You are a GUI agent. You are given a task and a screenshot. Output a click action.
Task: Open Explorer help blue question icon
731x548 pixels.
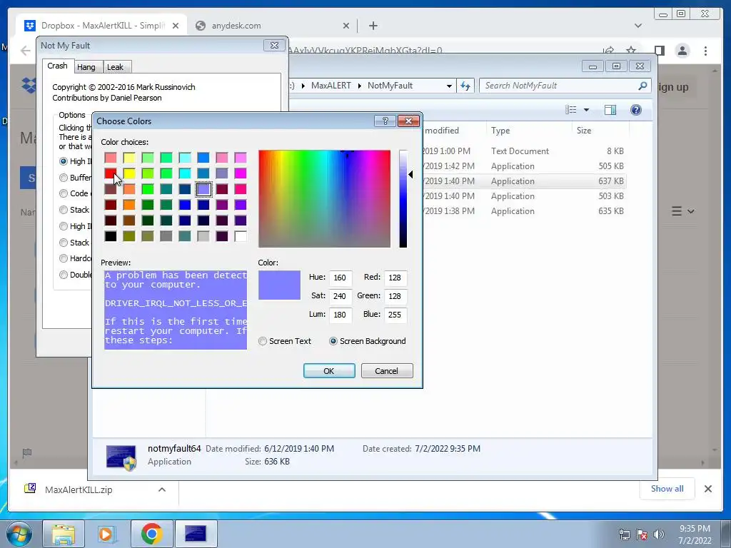pyautogui.click(x=636, y=109)
